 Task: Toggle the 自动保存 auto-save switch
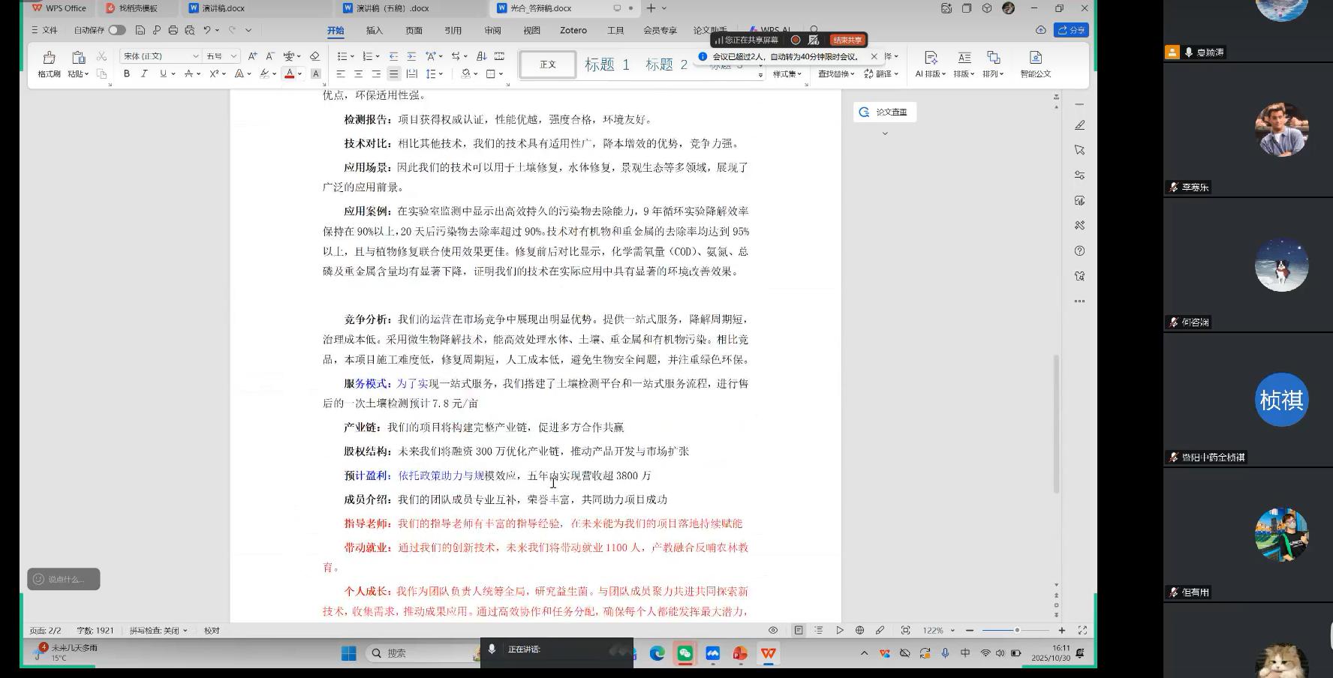117,30
